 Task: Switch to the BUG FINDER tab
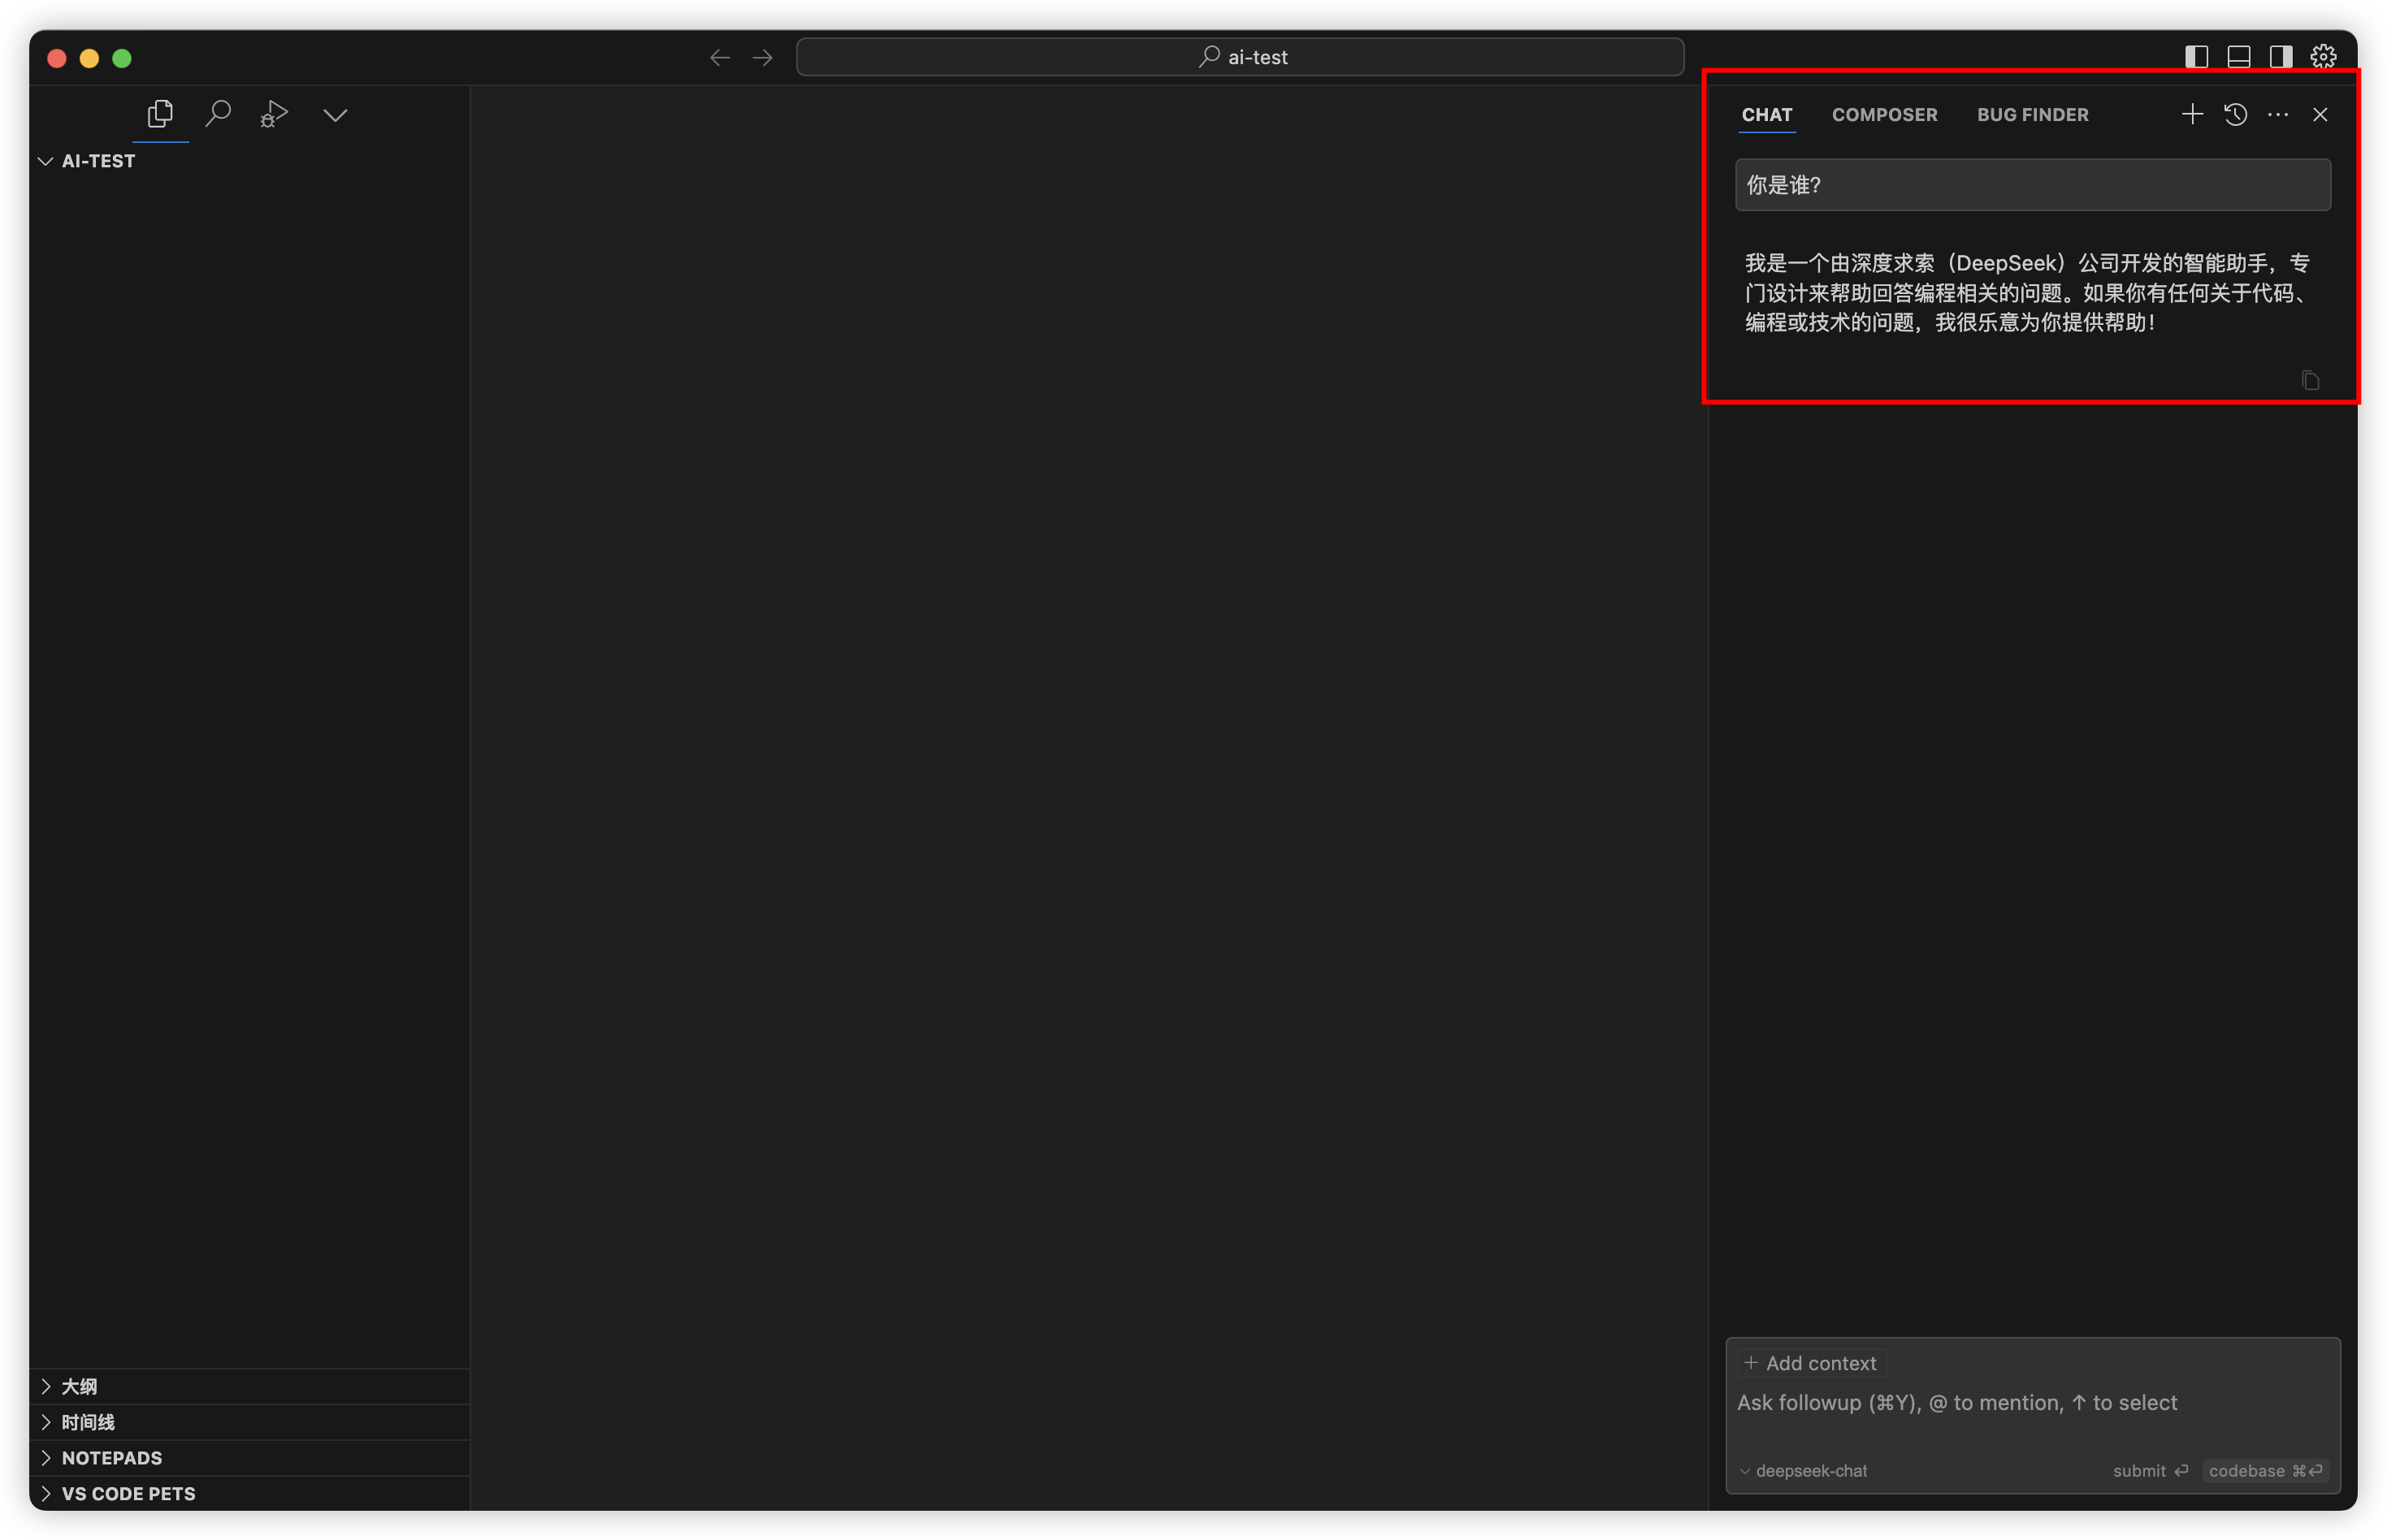(x=2032, y=115)
